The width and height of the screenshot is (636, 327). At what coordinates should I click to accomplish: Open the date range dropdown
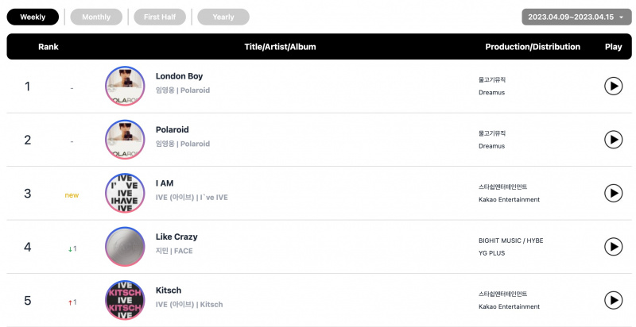click(x=576, y=17)
